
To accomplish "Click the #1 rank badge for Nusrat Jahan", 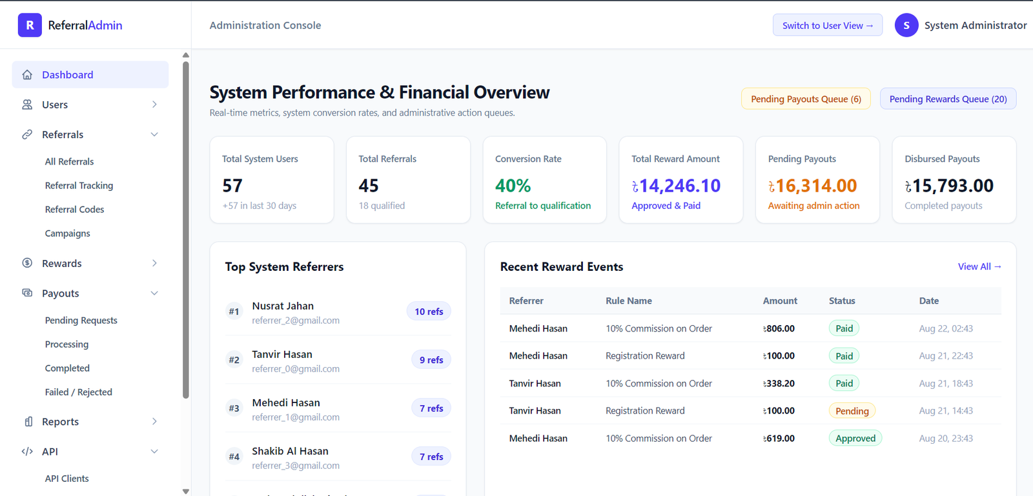I will tap(234, 312).
